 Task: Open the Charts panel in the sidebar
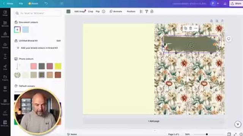click(x=5, y=113)
